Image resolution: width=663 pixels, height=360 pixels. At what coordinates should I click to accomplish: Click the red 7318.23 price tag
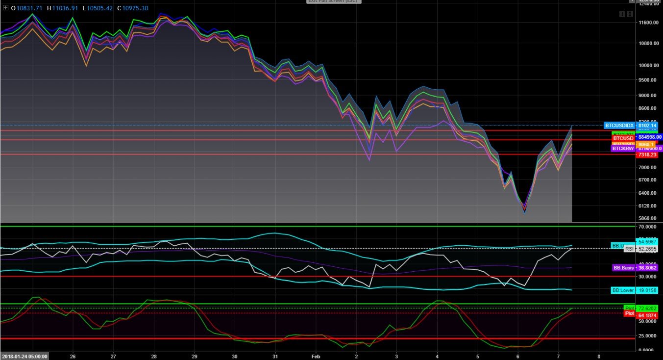coord(646,154)
